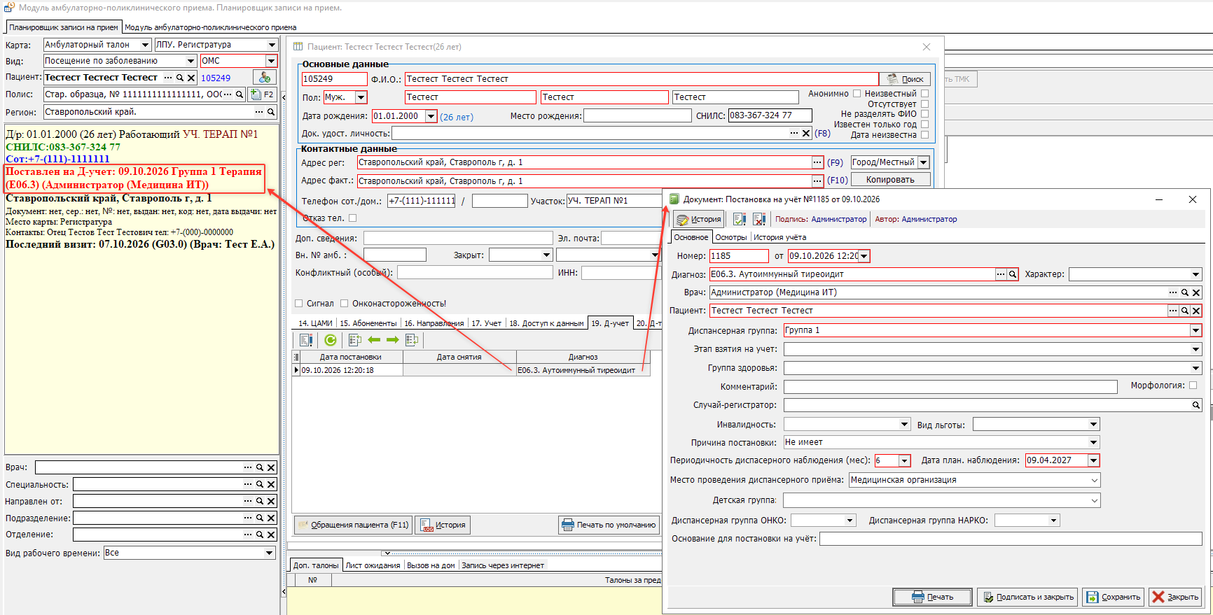
Task: Toggle the Морфология checkbox
Action: [x=1193, y=386]
